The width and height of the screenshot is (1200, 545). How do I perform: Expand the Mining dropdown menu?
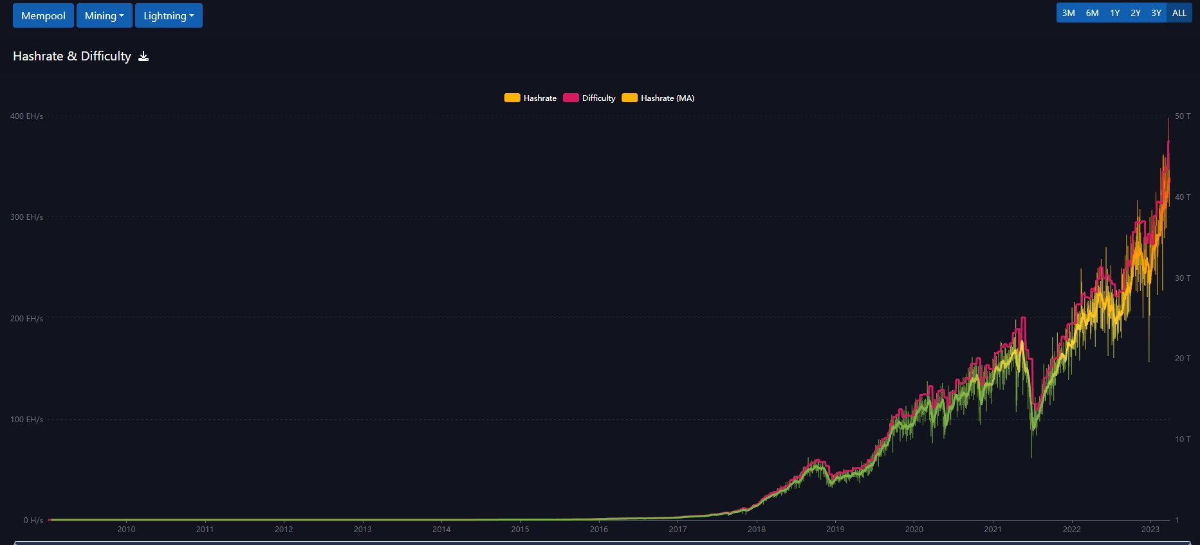click(x=104, y=15)
